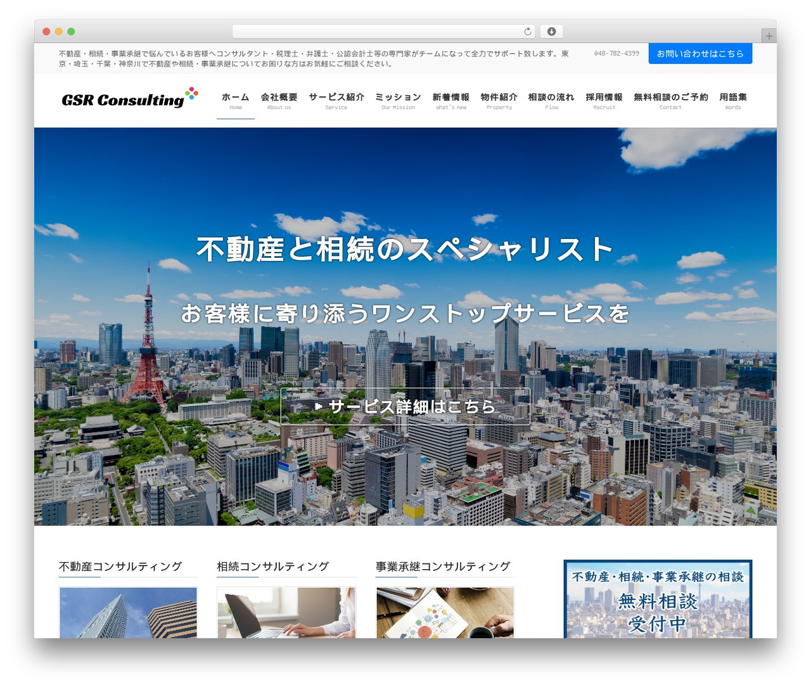Open the 新着情報 menu item
Viewport: 811px width, 687px height.
point(451,101)
